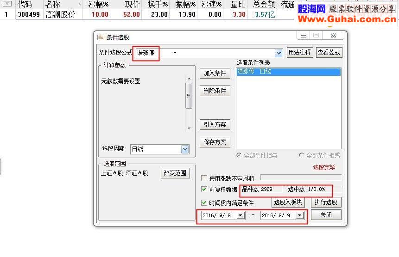Click the 23.00 换手 value cell

[159, 14]
